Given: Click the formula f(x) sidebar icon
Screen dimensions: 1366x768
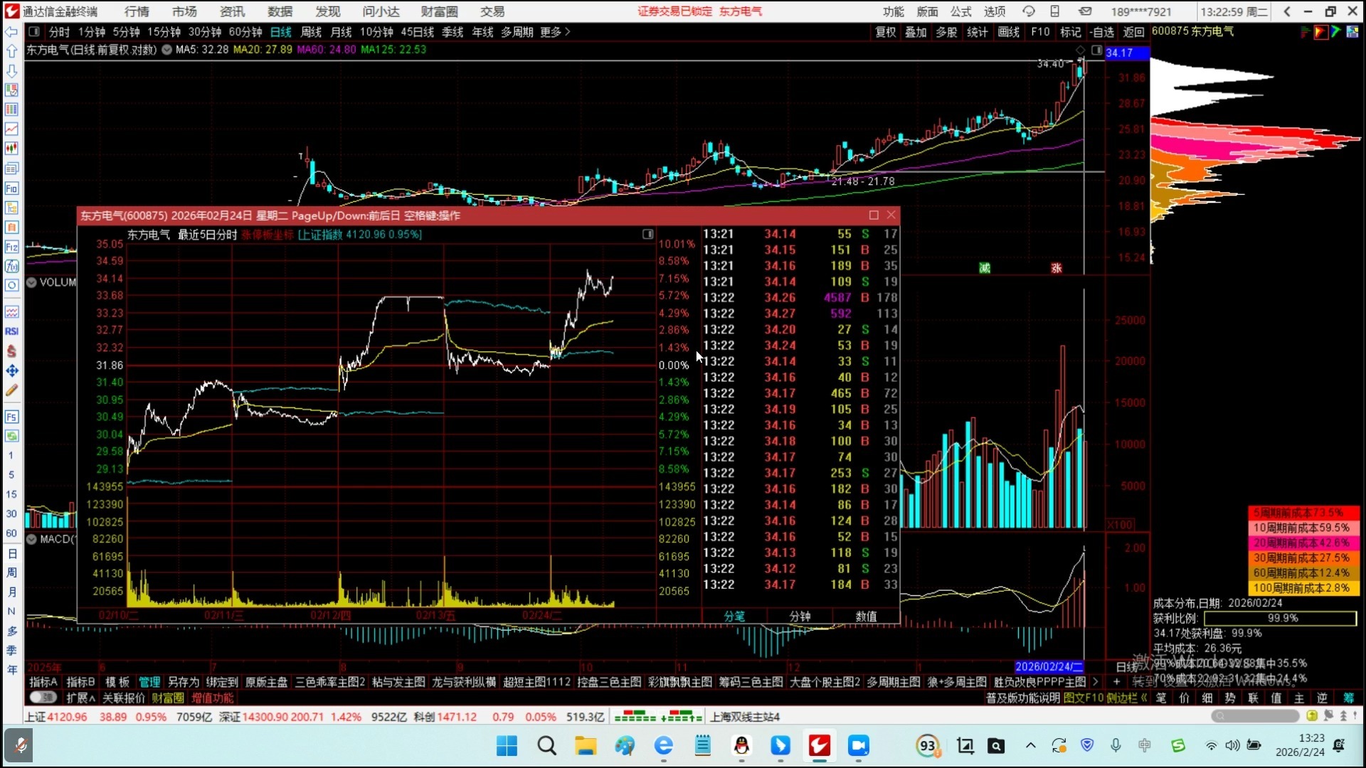Looking at the screenshot, I should point(11,267).
